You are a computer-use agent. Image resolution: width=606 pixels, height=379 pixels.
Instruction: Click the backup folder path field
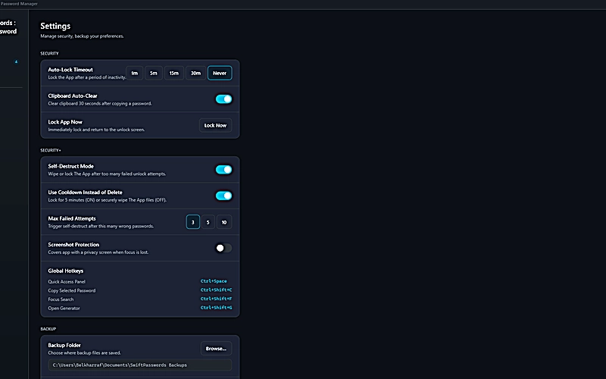click(140, 365)
